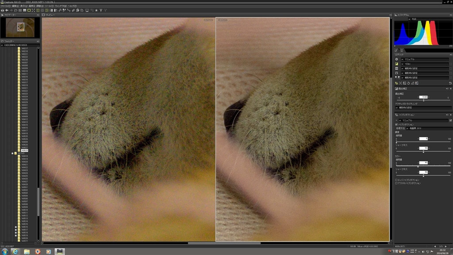This screenshot has height=255, width=453.
Task: Click the exposure compensation value field
Action: click(x=423, y=97)
